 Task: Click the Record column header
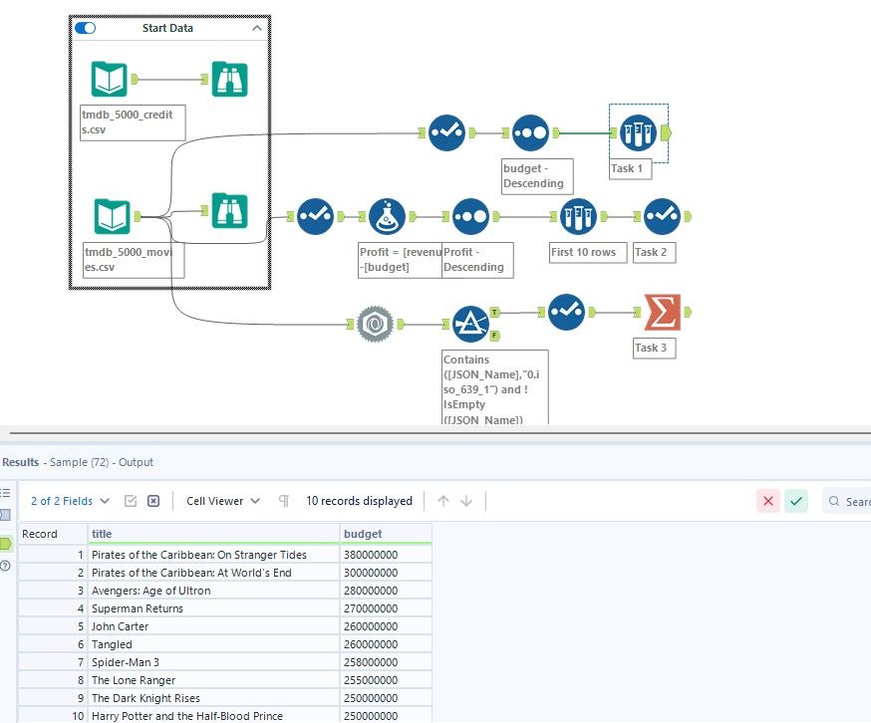(53, 534)
